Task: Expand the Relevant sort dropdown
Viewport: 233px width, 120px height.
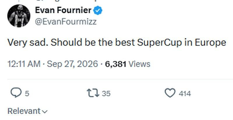Action: click(x=27, y=111)
